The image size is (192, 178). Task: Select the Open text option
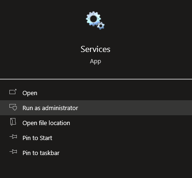[30, 93]
